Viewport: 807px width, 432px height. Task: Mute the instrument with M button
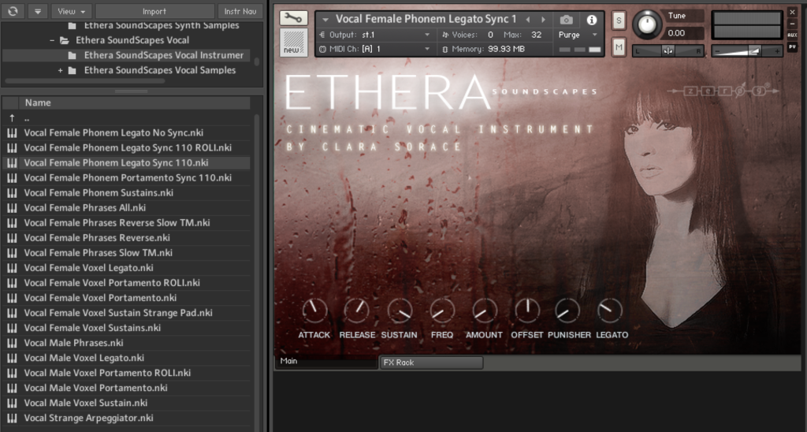point(619,47)
